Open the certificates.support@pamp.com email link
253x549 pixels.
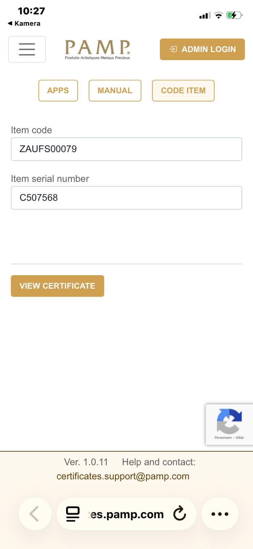click(123, 476)
